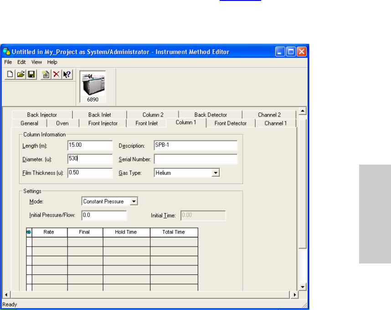
Task: Click the empty Serial Number field
Action: click(x=196, y=159)
